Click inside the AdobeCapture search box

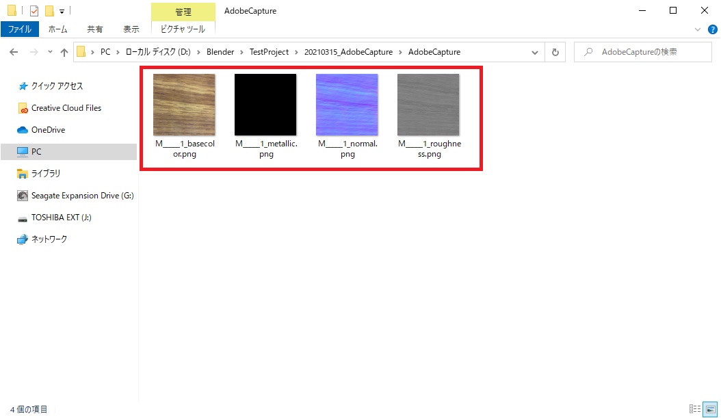(643, 51)
